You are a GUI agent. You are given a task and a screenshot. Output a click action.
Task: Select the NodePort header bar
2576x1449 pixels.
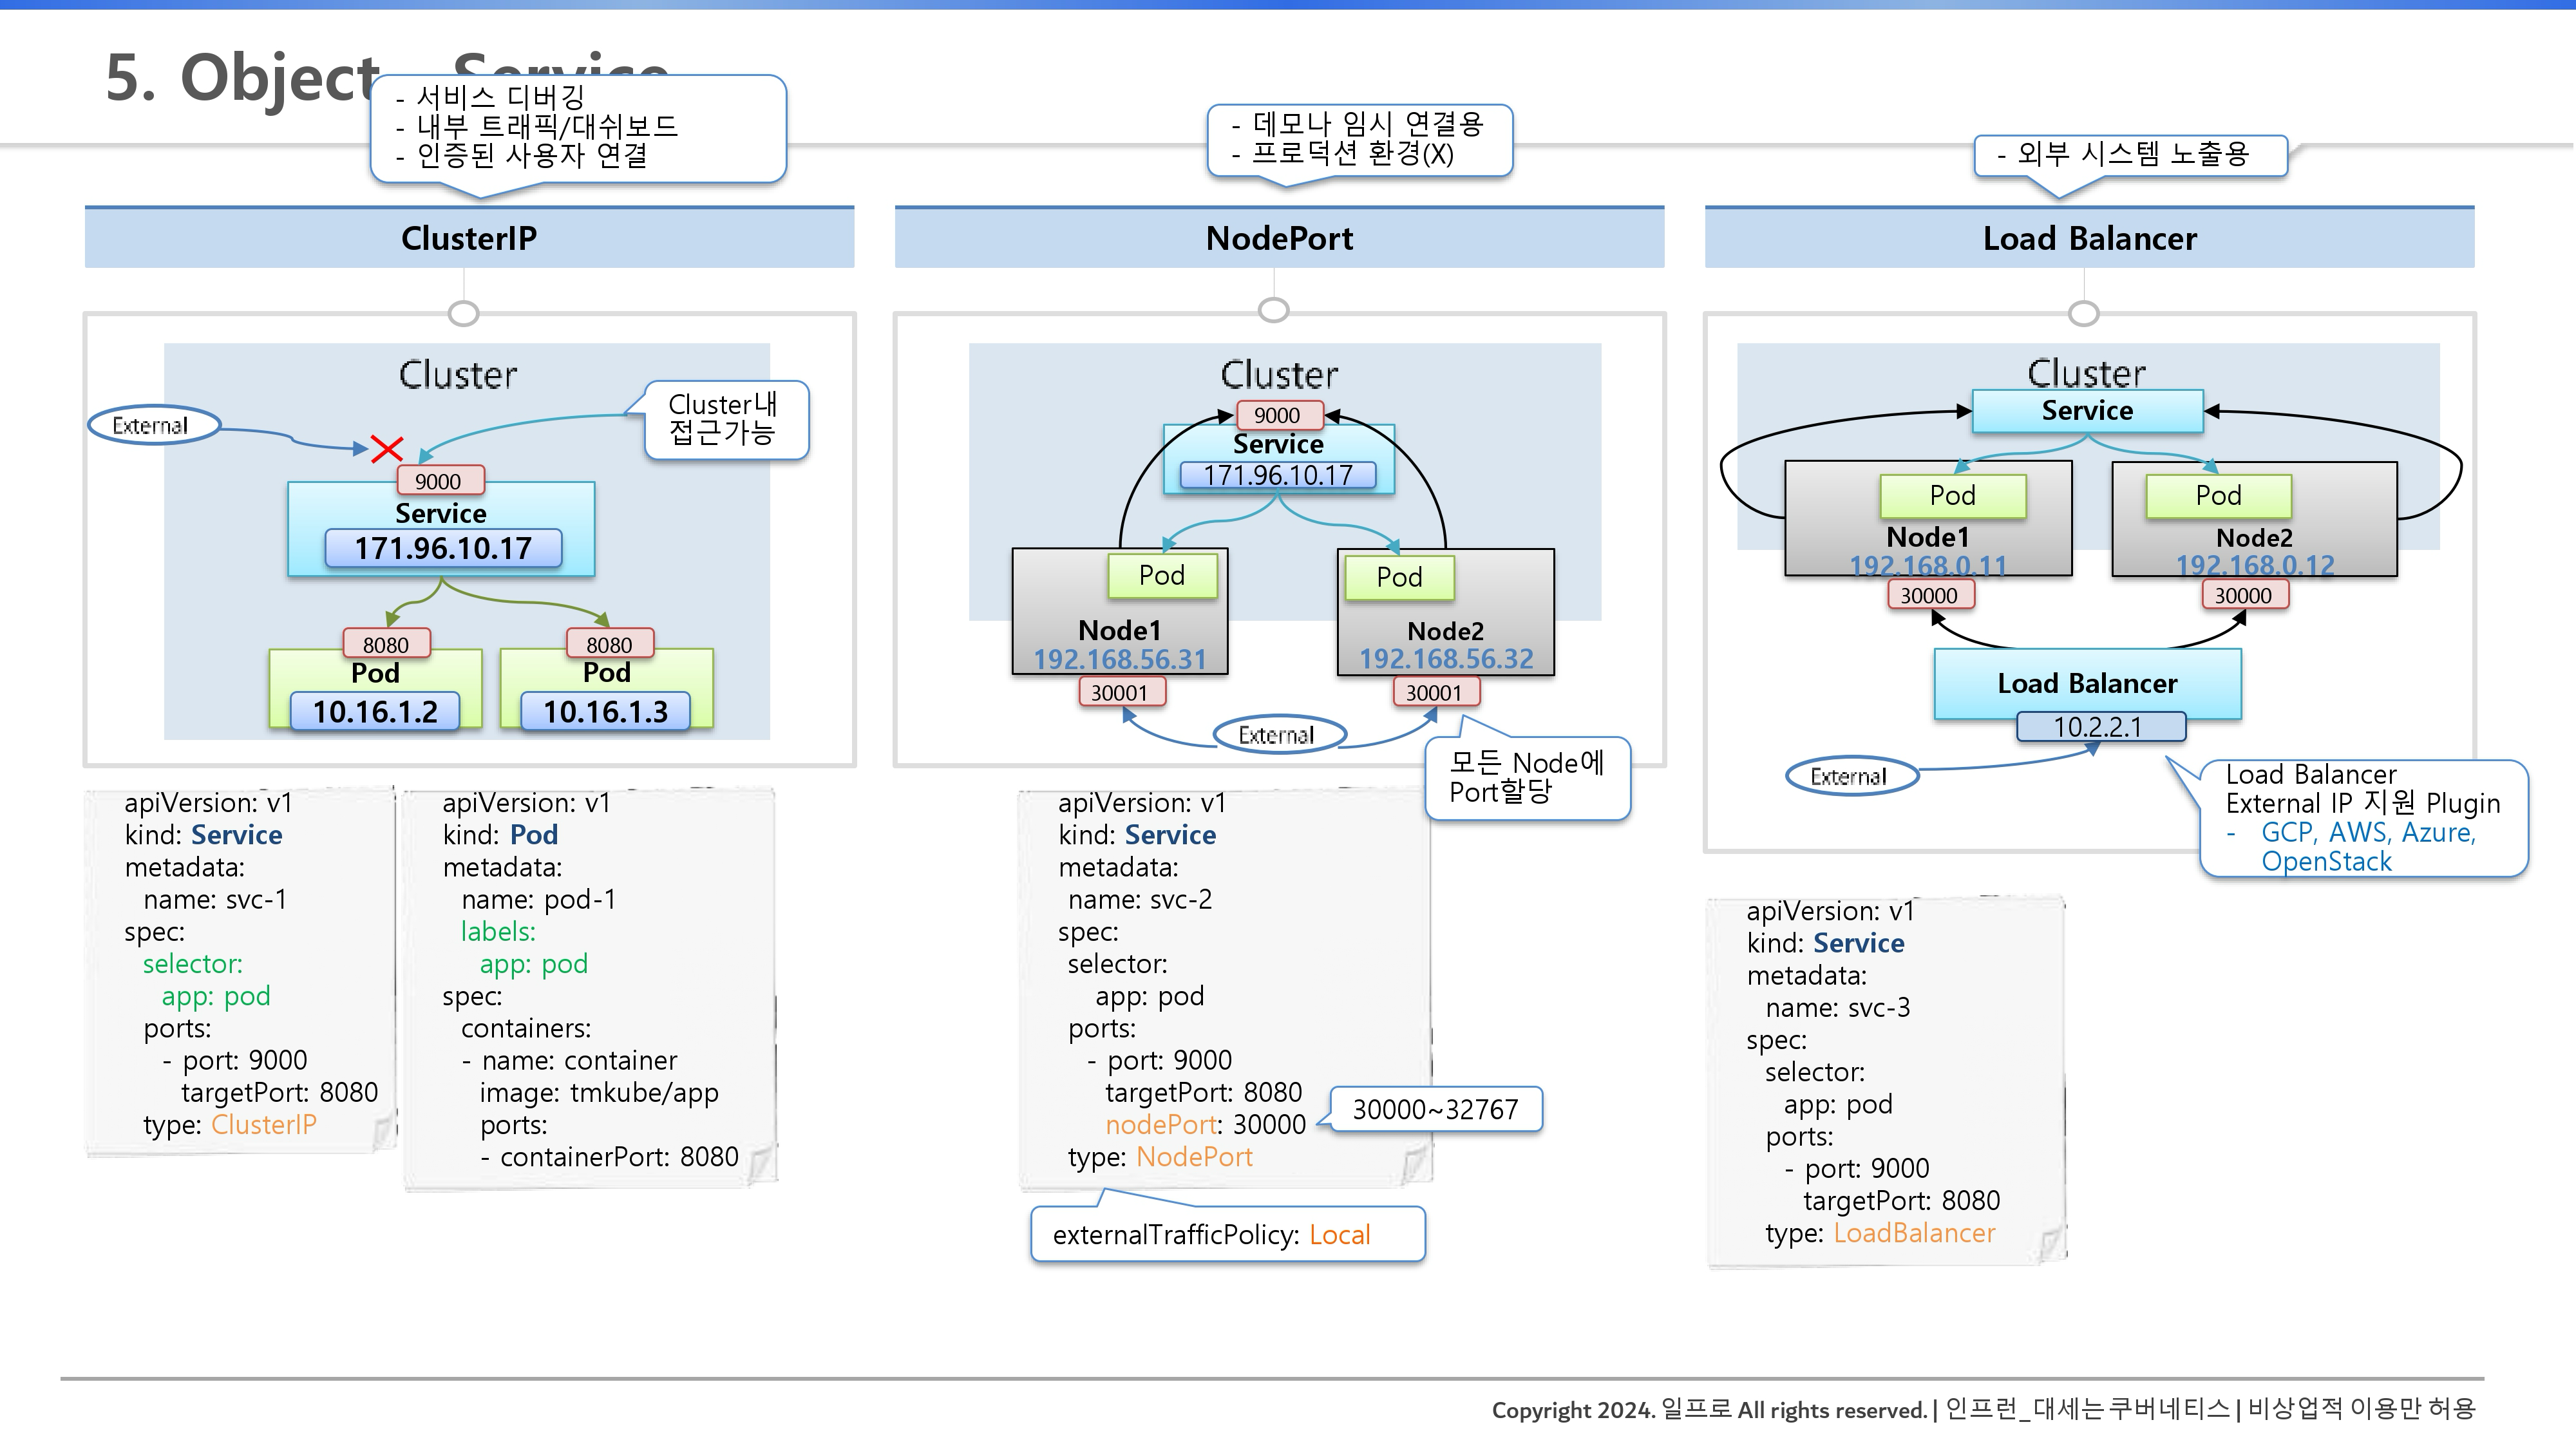click(1279, 238)
